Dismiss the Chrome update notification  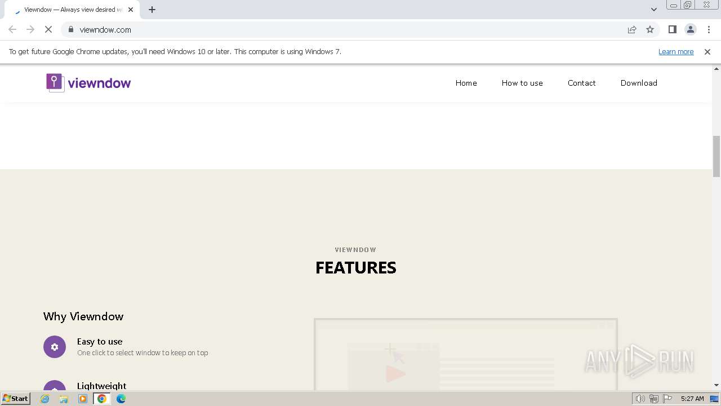(707, 52)
